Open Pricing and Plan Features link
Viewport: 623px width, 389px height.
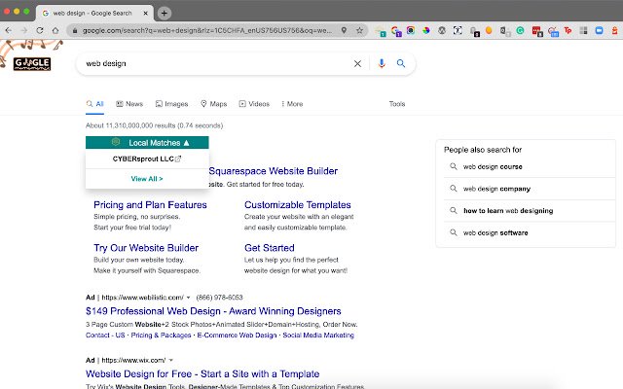(150, 205)
